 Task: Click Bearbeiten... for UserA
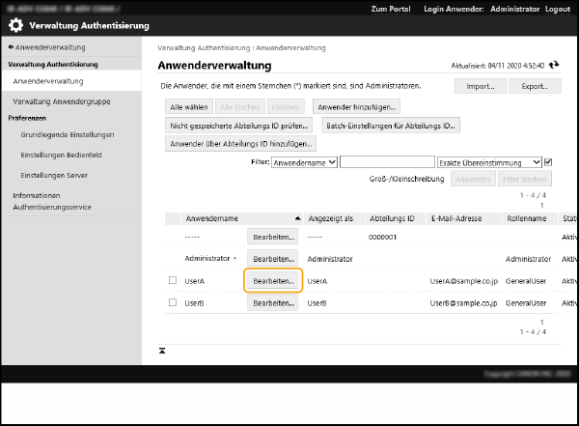[x=273, y=281]
